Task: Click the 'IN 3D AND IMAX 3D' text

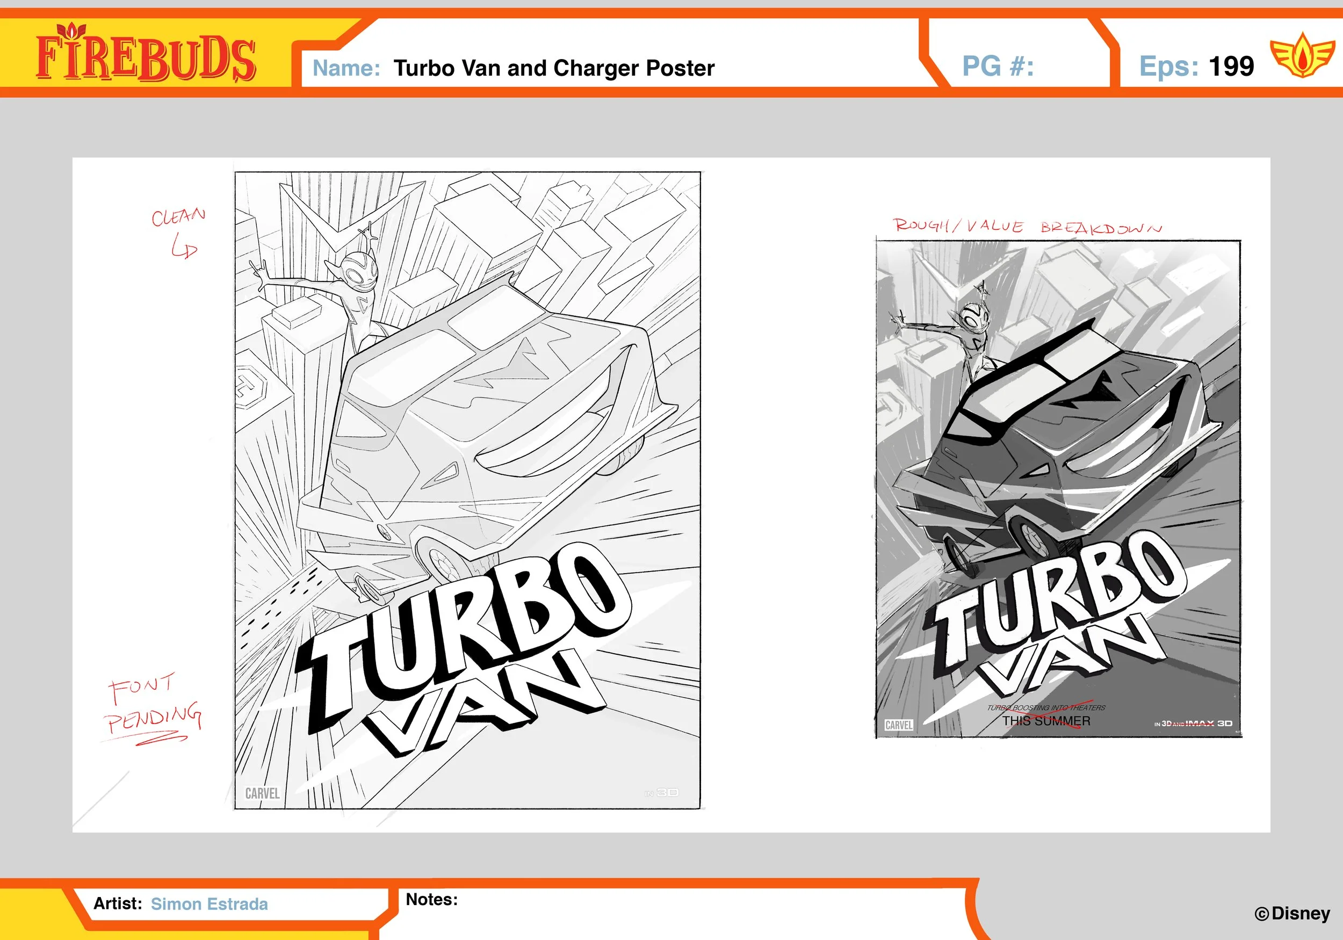Action: (1193, 724)
